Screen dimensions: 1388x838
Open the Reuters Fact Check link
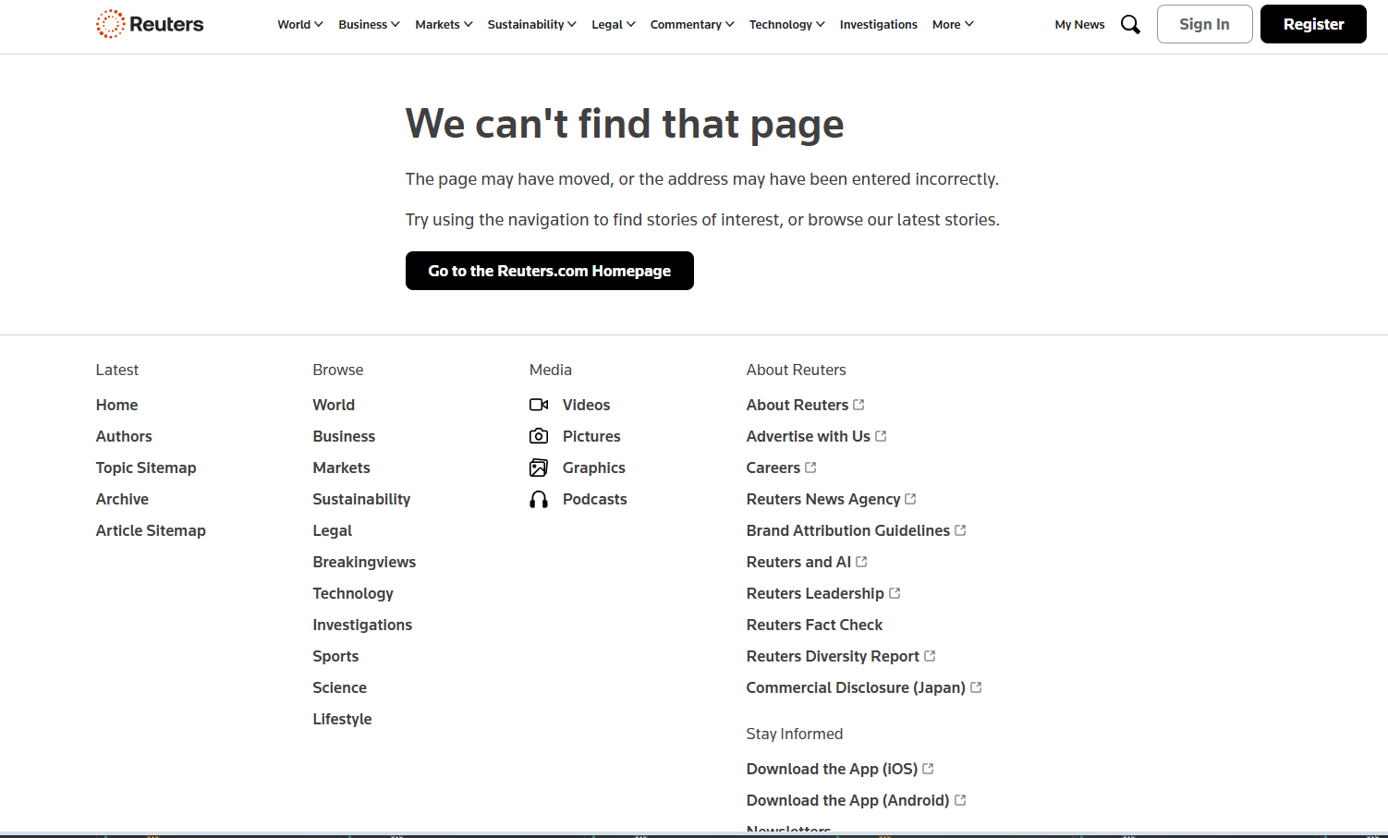[x=814, y=625]
